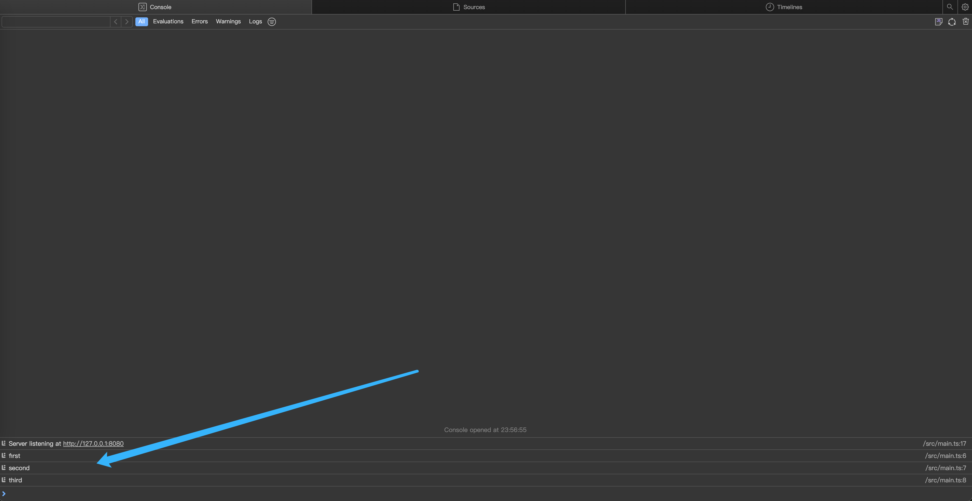Open source location /src/main.ts:6
The width and height of the screenshot is (972, 501).
[x=946, y=455]
